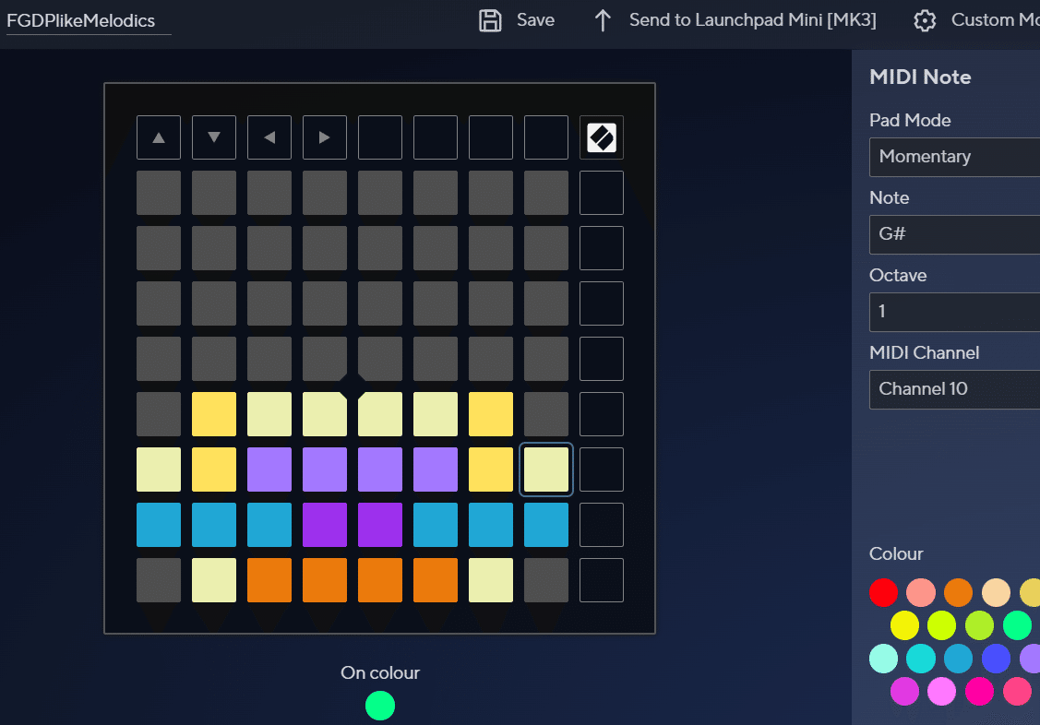Select the rightmost blue pad

[x=546, y=525]
